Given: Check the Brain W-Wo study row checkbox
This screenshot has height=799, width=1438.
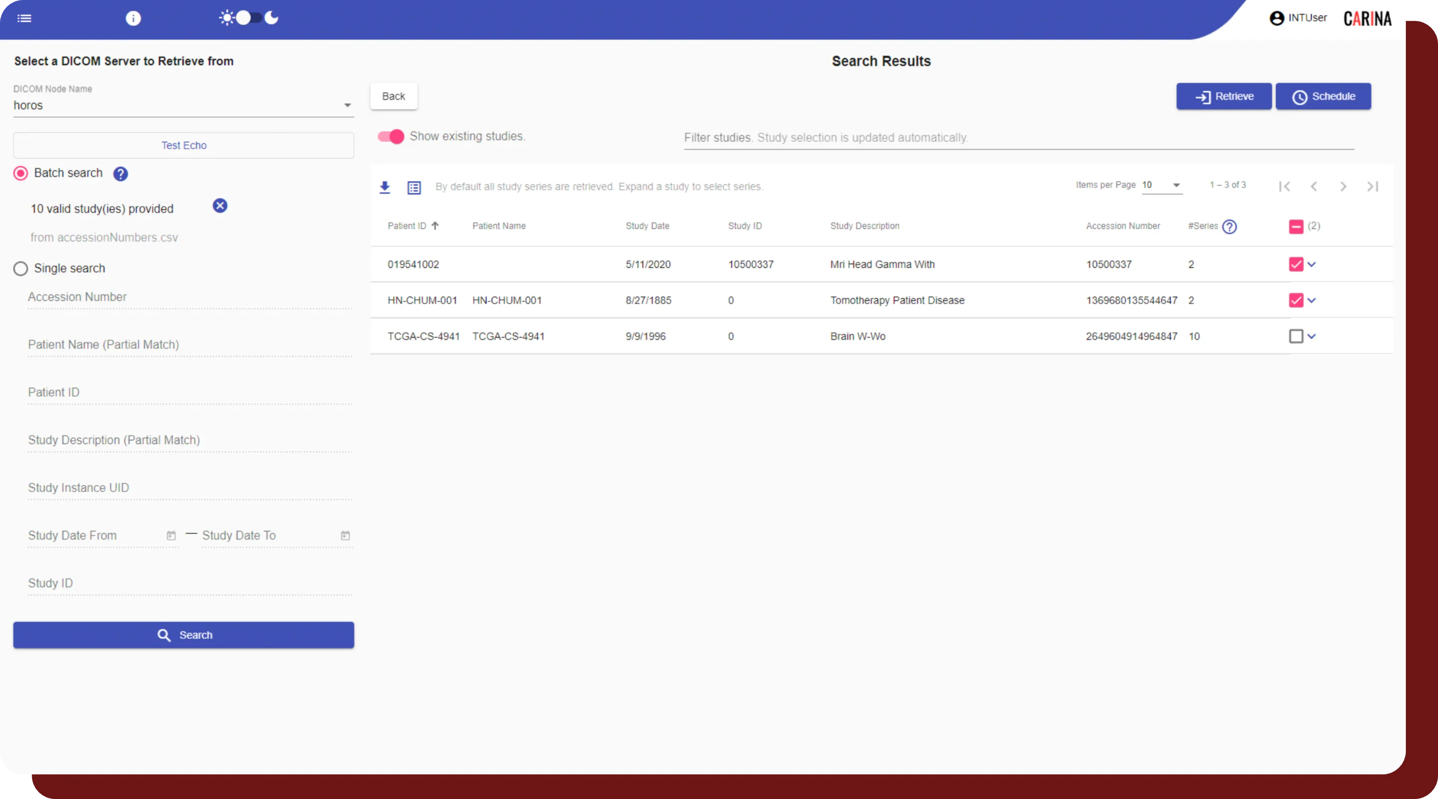Looking at the screenshot, I should (1296, 336).
